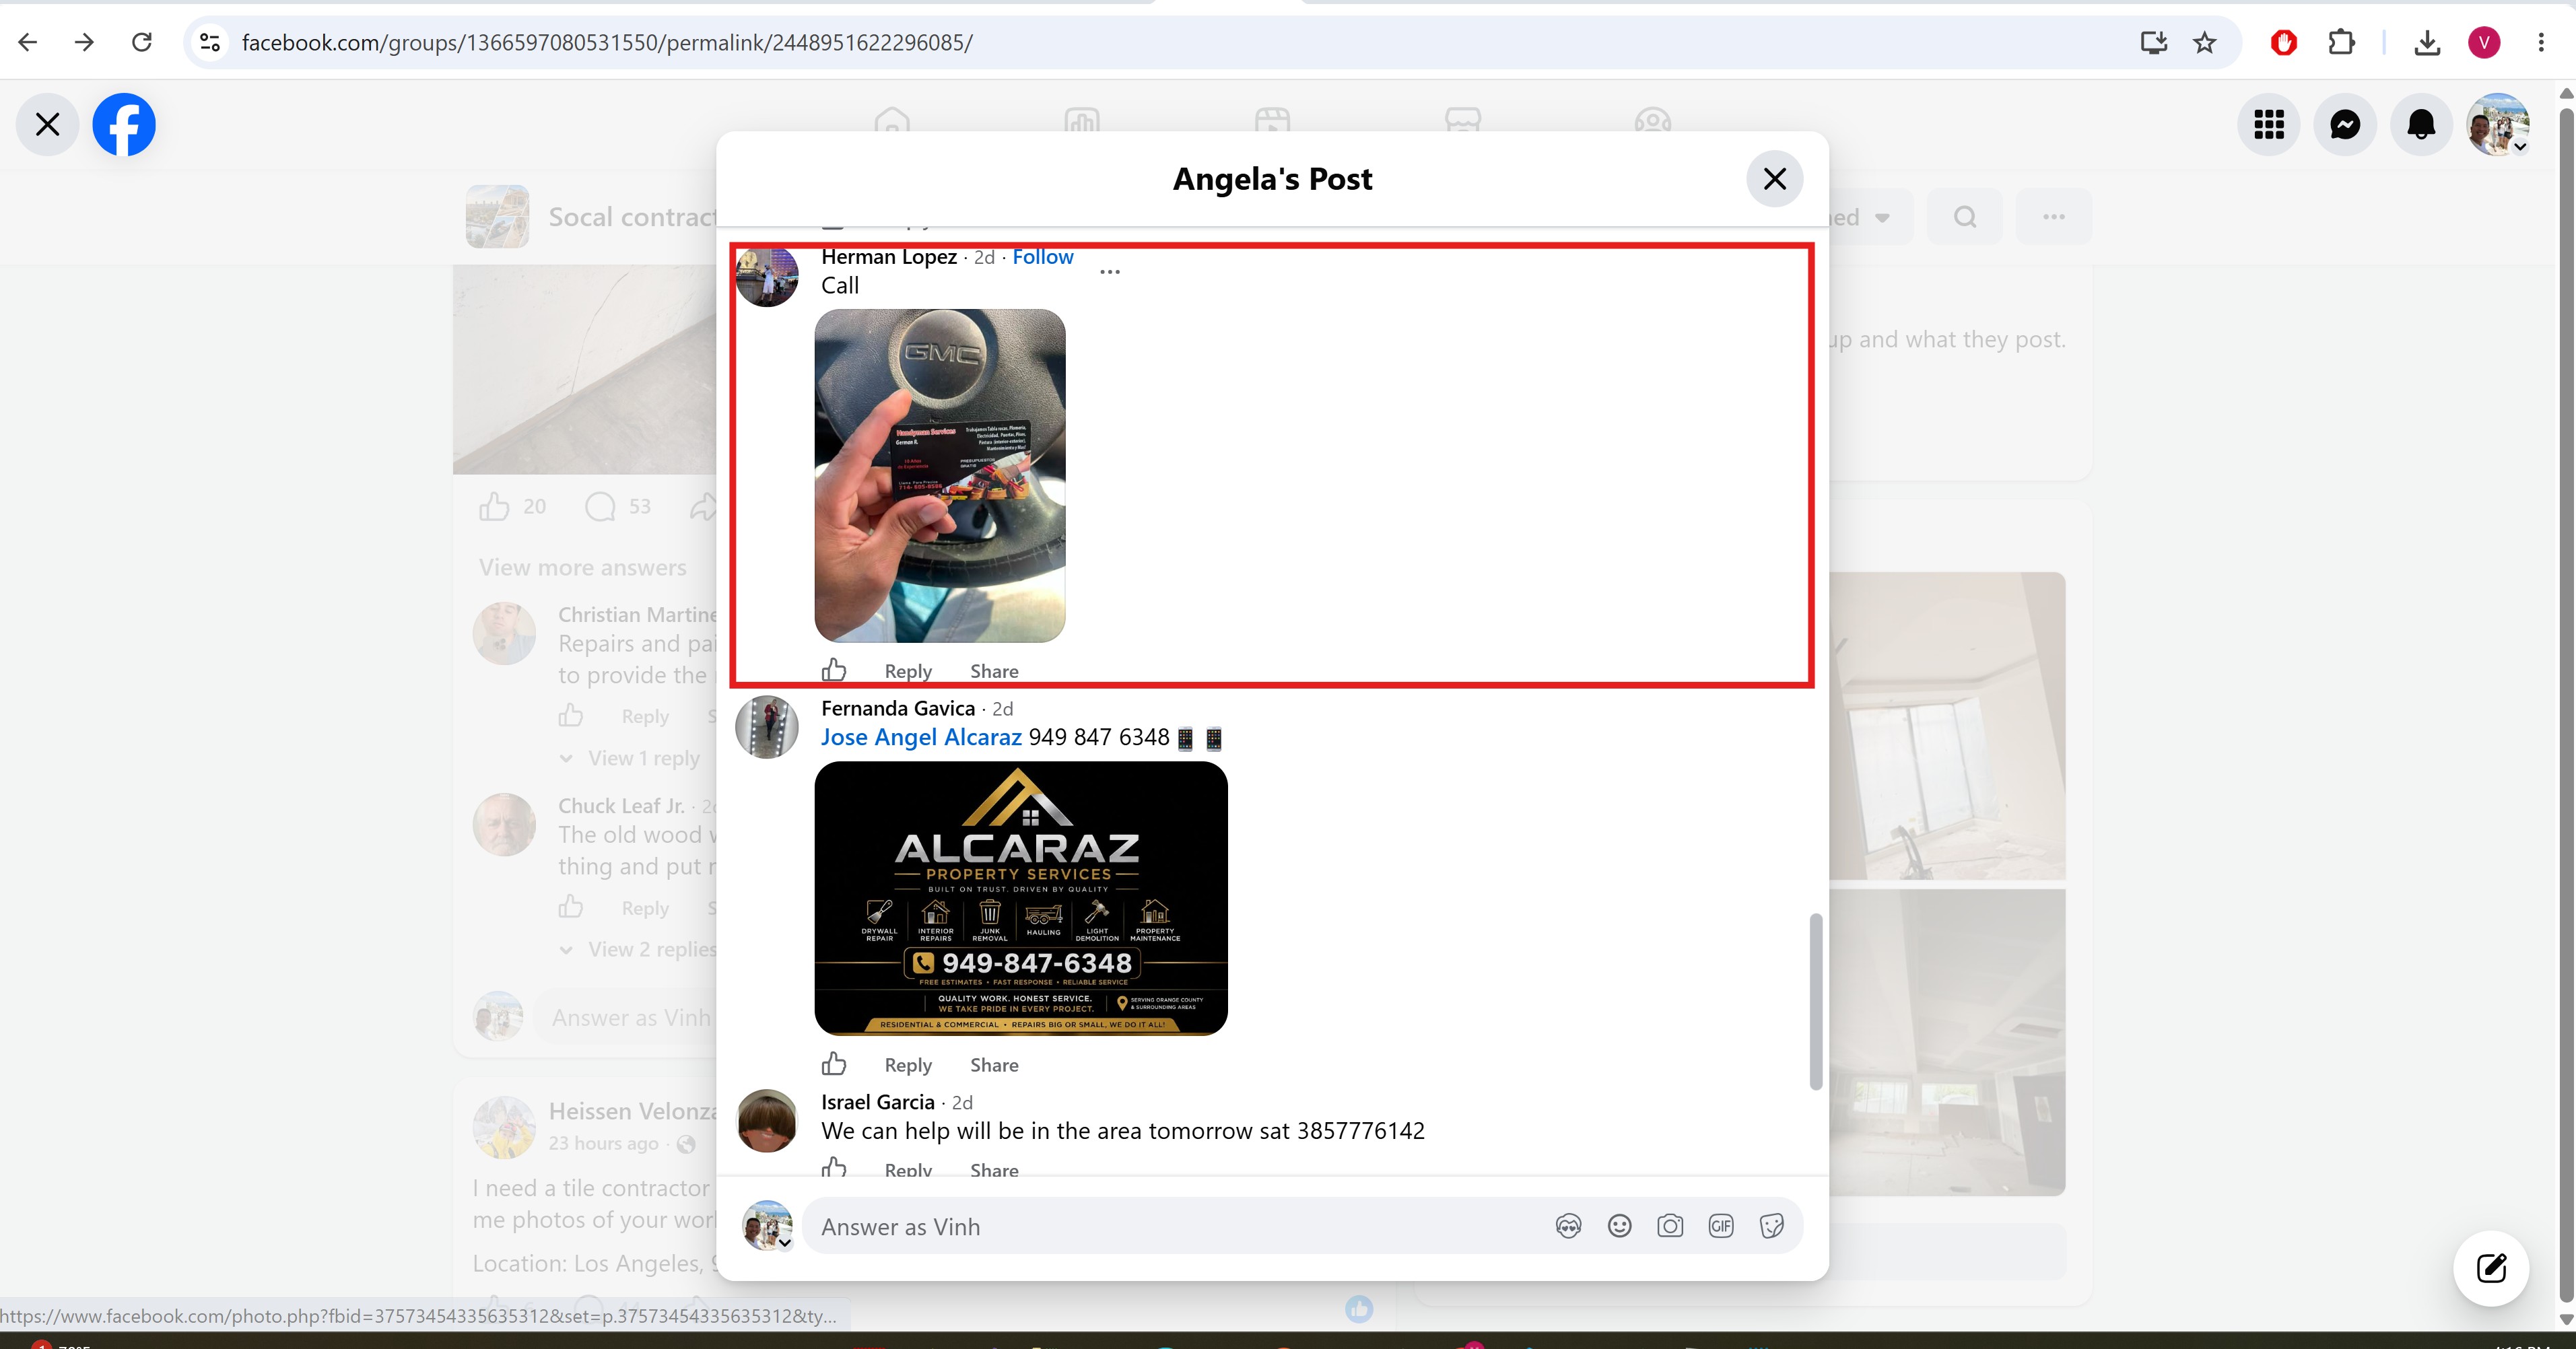Viewport: 2576px width, 1349px height.
Task: Open group more options ellipsis
Action: pyautogui.click(x=2054, y=217)
